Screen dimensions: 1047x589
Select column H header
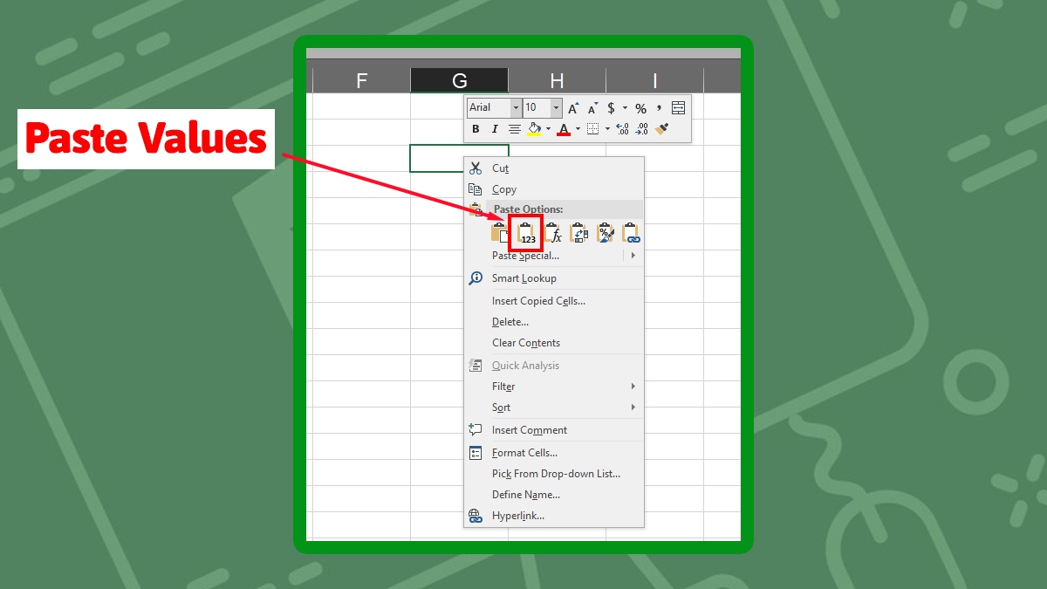[557, 81]
